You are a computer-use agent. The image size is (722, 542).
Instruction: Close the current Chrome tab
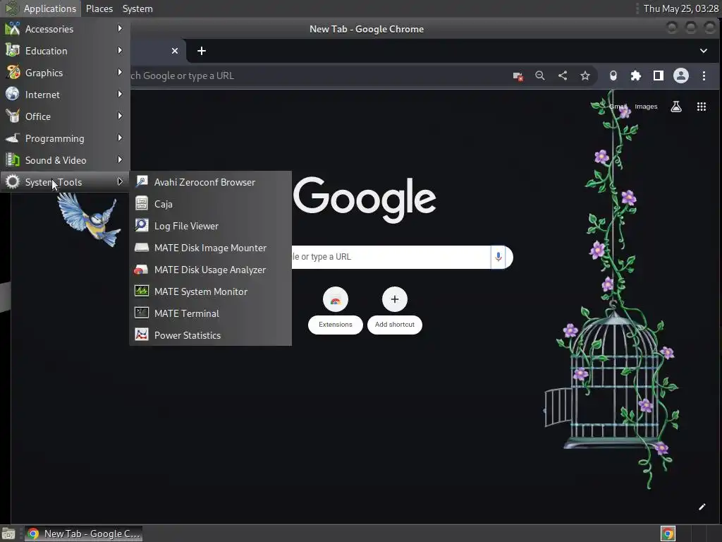click(175, 51)
